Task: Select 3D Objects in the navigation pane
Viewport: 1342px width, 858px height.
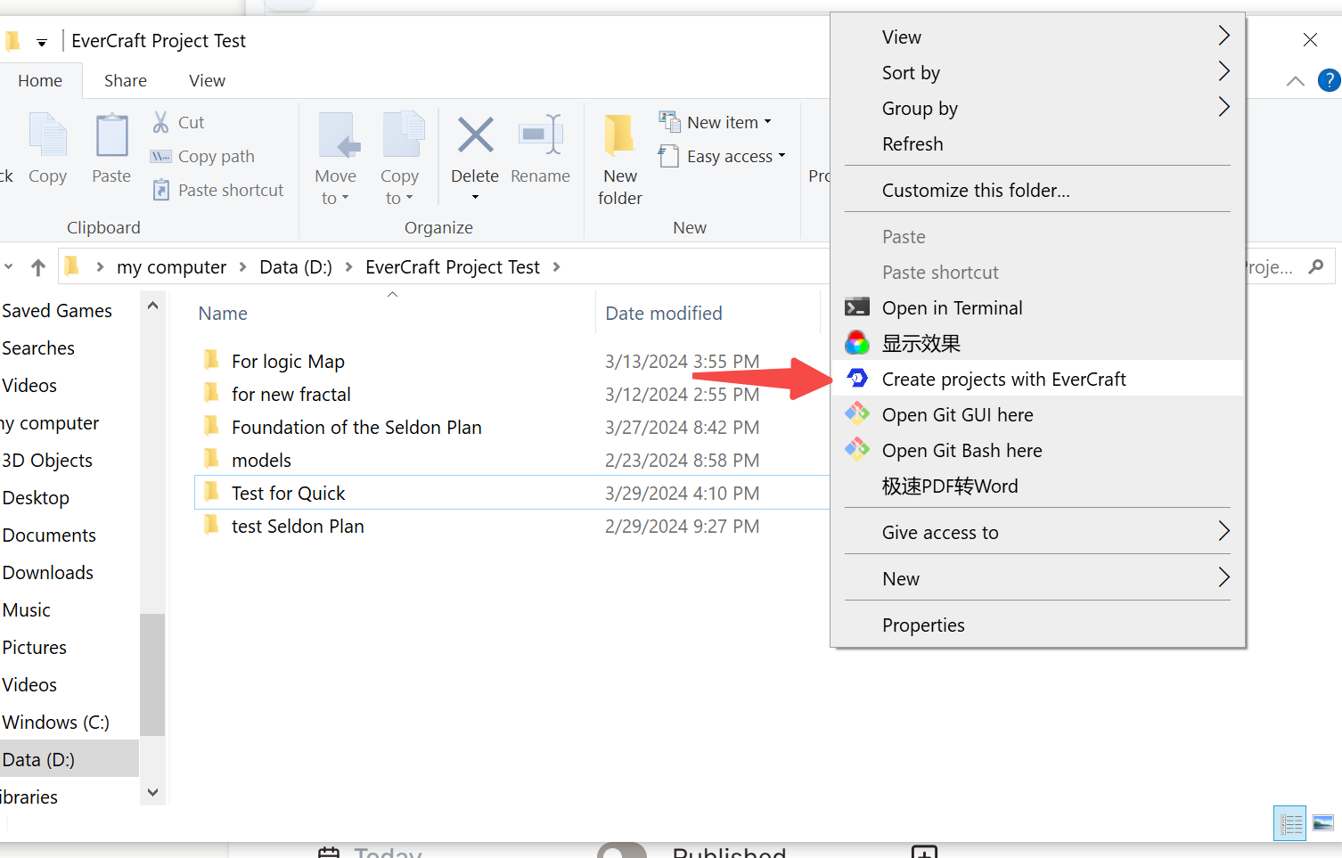Action: pyautogui.click(x=48, y=461)
